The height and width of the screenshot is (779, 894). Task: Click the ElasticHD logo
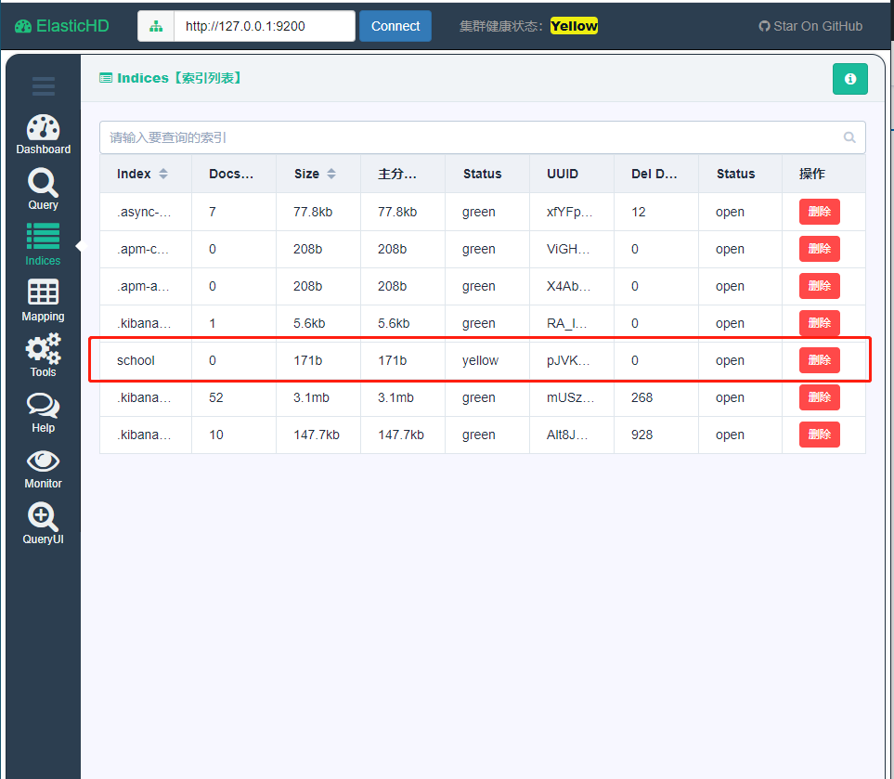pyautogui.click(x=61, y=26)
